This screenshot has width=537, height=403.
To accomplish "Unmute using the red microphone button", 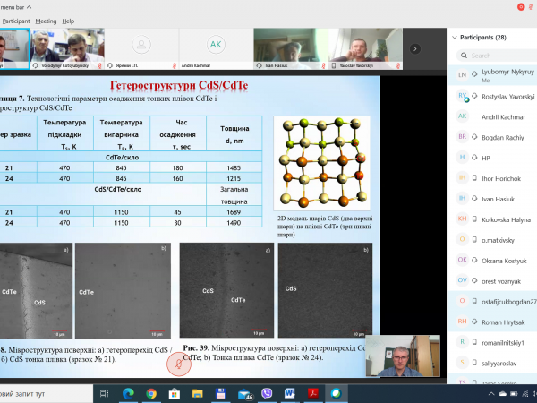I will (x=179, y=363).
